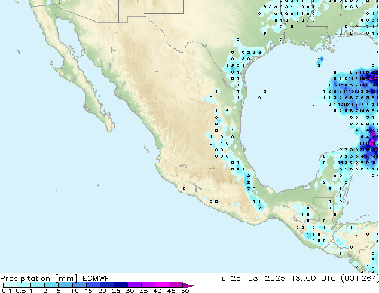Click the legend label '25'
Viewport: 379px width, 293px height.
coord(116,291)
